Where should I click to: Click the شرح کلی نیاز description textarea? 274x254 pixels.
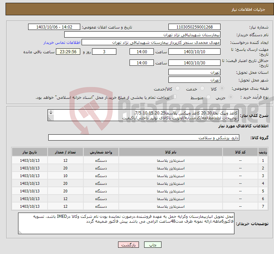pos(143,115)
